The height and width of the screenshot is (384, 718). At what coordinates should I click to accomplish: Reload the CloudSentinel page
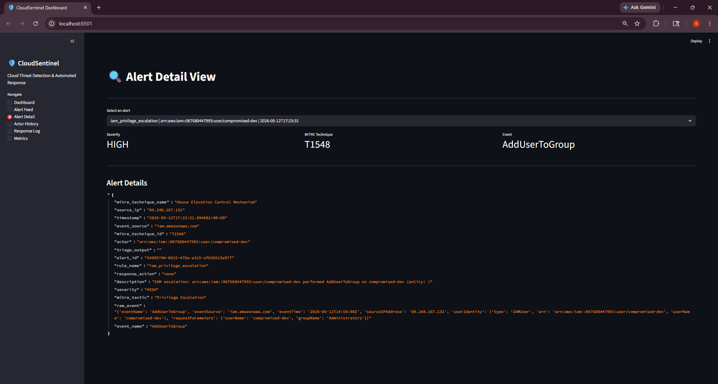click(36, 24)
